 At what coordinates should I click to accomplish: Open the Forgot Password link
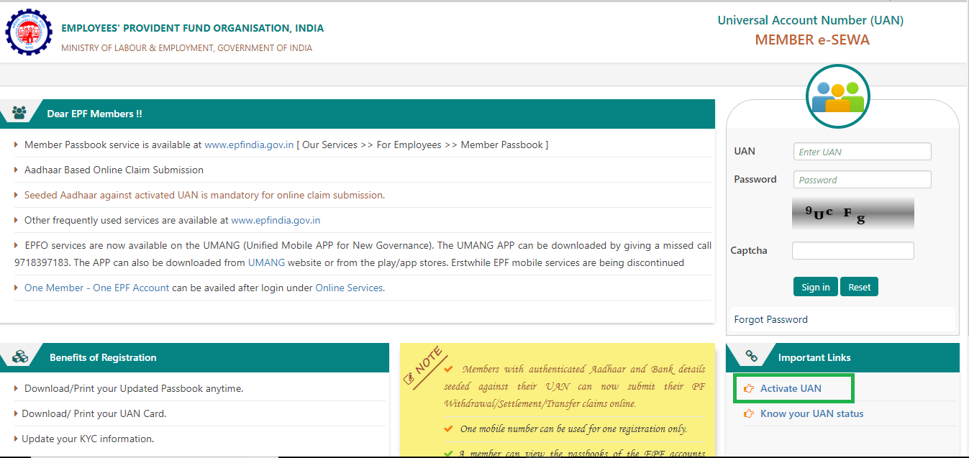pos(770,319)
